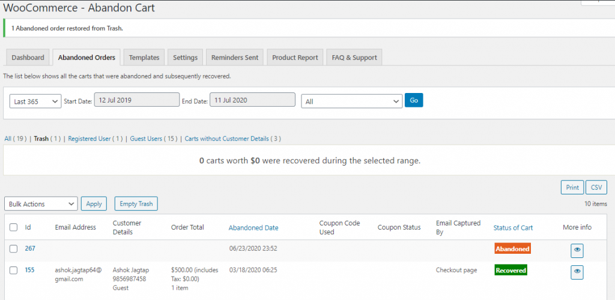
Task: Click the restored from Trash notice
Action: click(x=67, y=29)
